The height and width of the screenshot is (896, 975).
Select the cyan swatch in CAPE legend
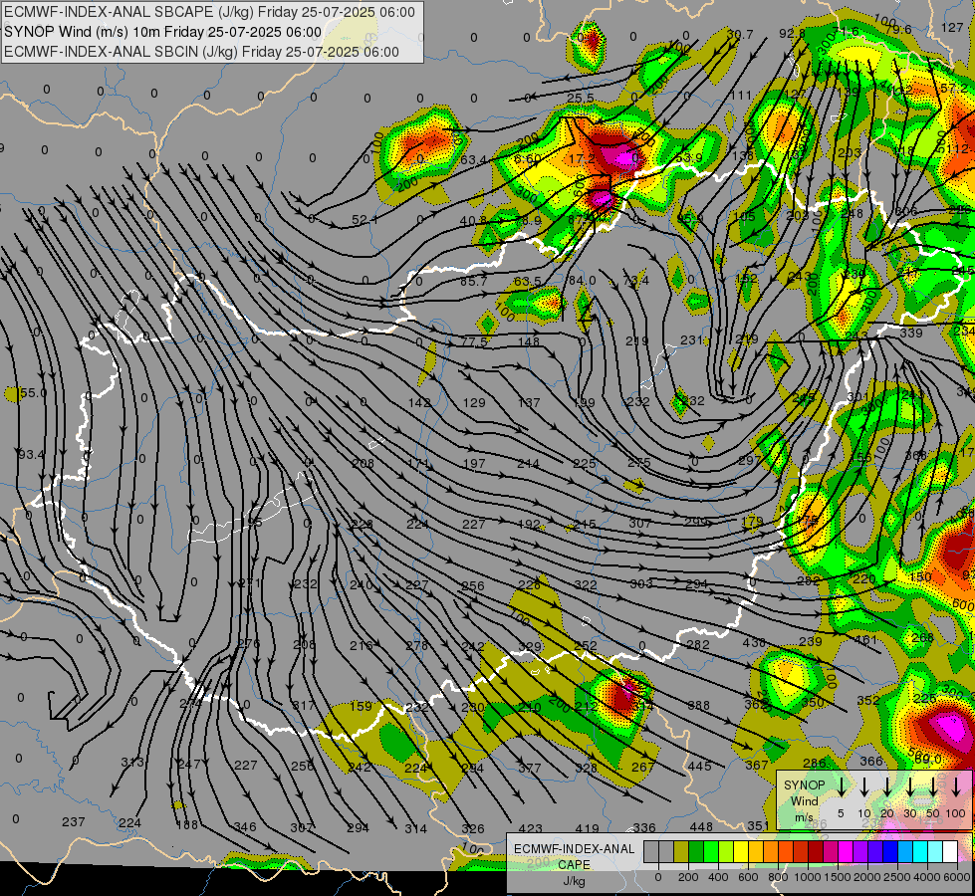coord(919,852)
